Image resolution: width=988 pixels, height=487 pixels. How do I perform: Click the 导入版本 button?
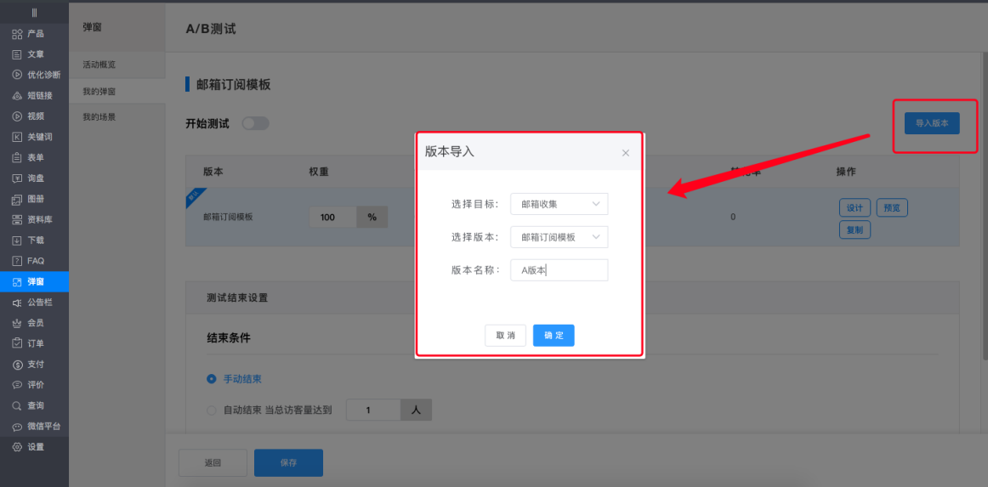pyautogui.click(x=932, y=123)
